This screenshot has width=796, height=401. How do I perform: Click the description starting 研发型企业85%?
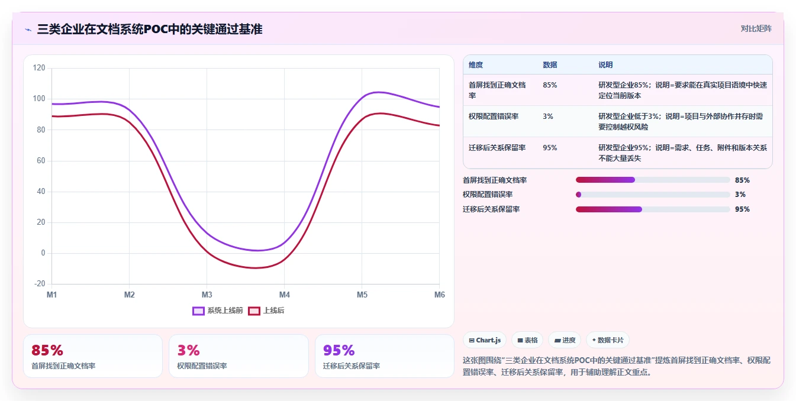tap(682, 90)
